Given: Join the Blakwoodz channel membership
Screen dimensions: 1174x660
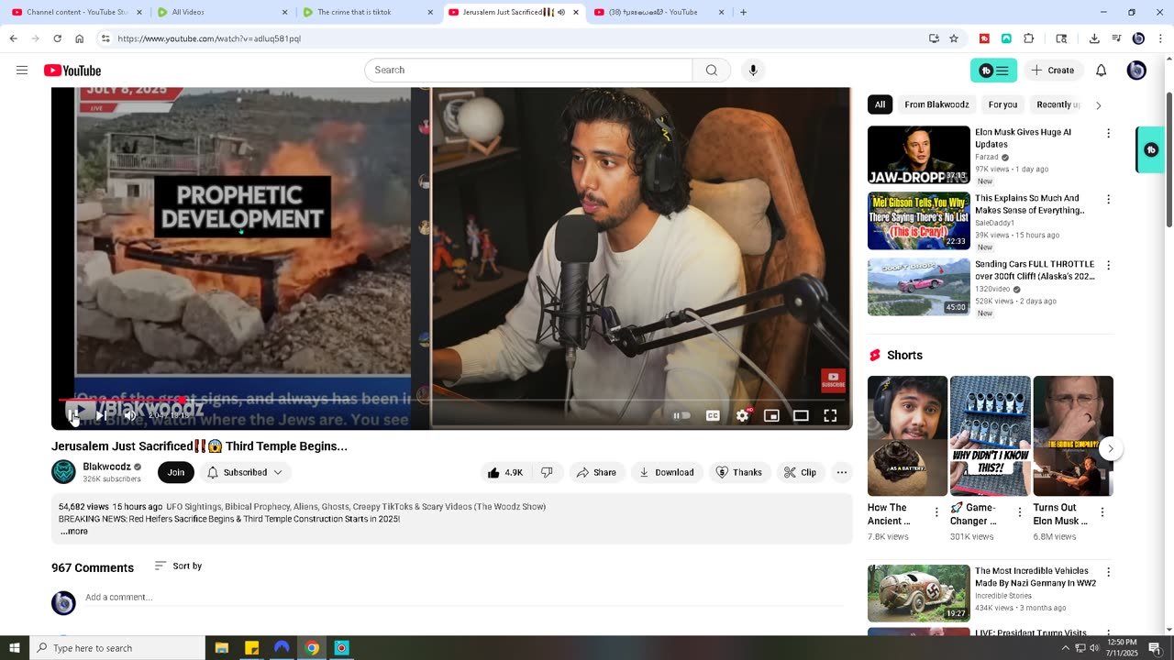Looking at the screenshot, I should coord(176,472).
